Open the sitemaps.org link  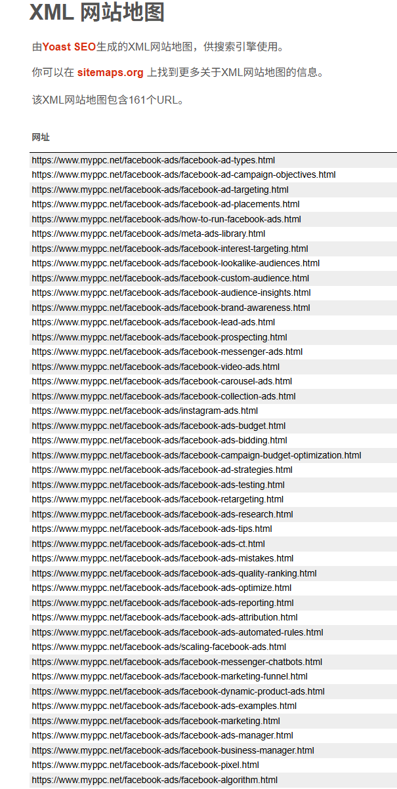point(110,72)
